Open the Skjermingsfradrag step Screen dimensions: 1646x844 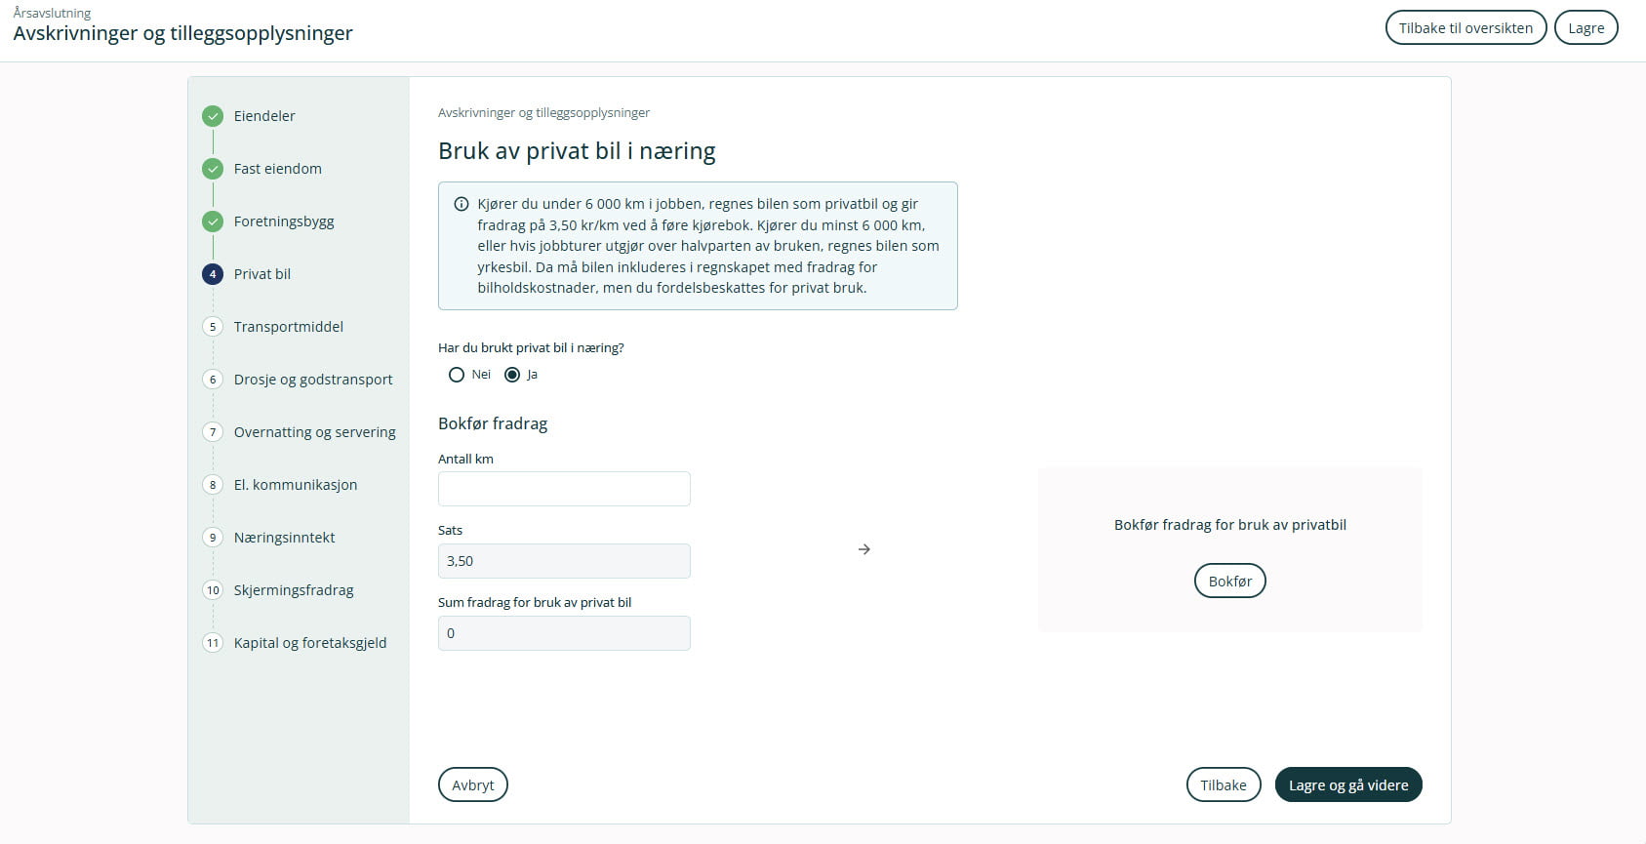click(293, 590)
